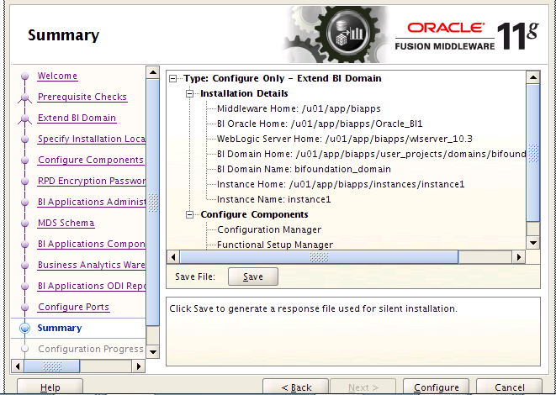
Task: Open the Extend BI Domain step
Action: coord(77,118)
